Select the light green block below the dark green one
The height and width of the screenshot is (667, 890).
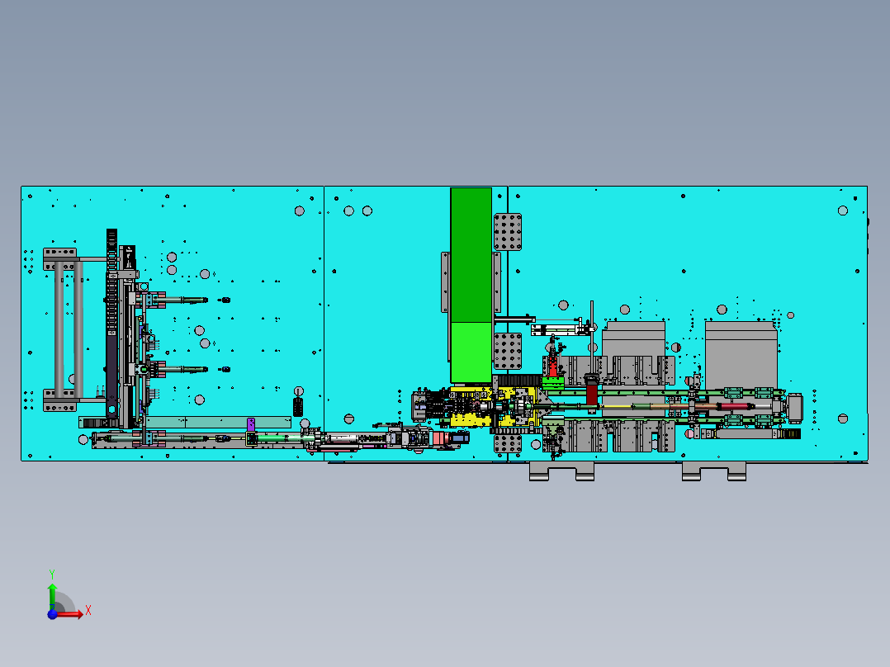tap(471, 352)
